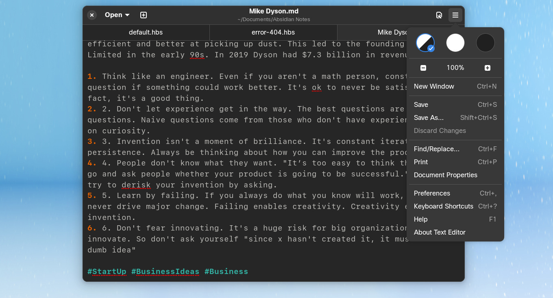Open Document Properties from the menu
The height and width of the screenshot is (298, 553).
tap(455, 175)
